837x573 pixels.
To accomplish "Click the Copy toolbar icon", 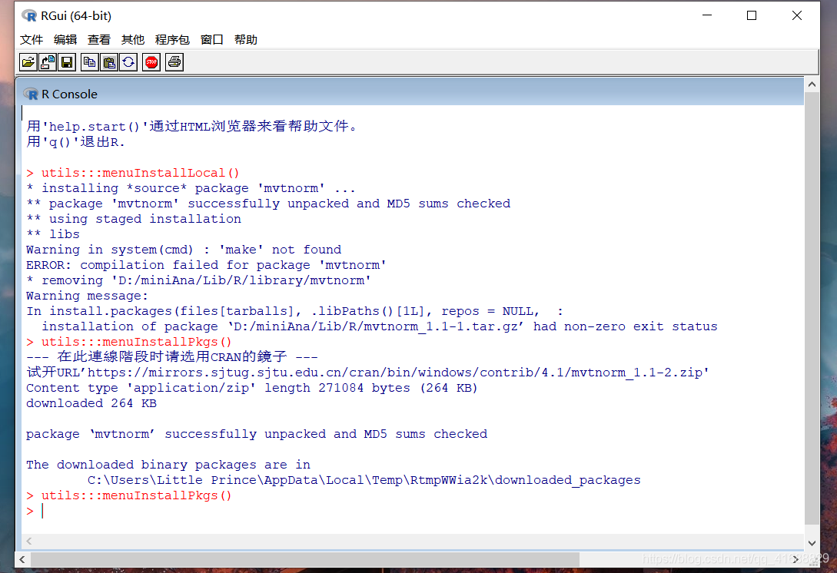I will [90, 62].
